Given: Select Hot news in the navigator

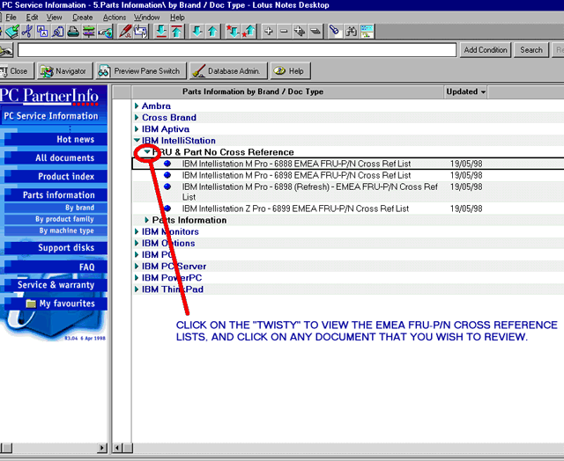Looking at the screenshot, I should (x=75, y=139).
